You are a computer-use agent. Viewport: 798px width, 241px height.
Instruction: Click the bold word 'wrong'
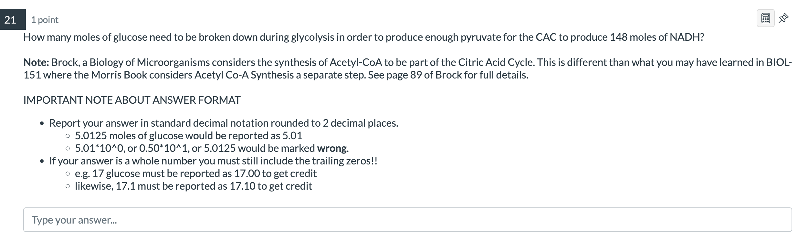coord(332,148)
